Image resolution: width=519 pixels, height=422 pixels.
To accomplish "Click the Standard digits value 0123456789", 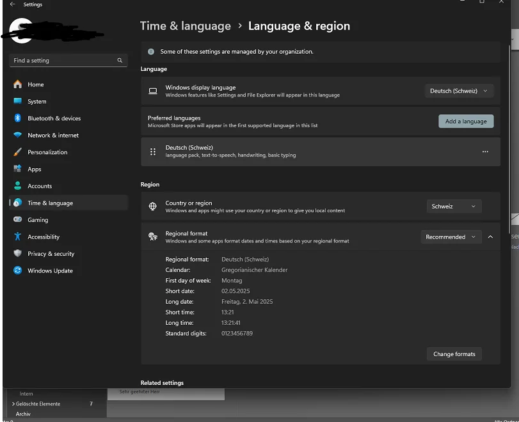I will tap(237, 333).
